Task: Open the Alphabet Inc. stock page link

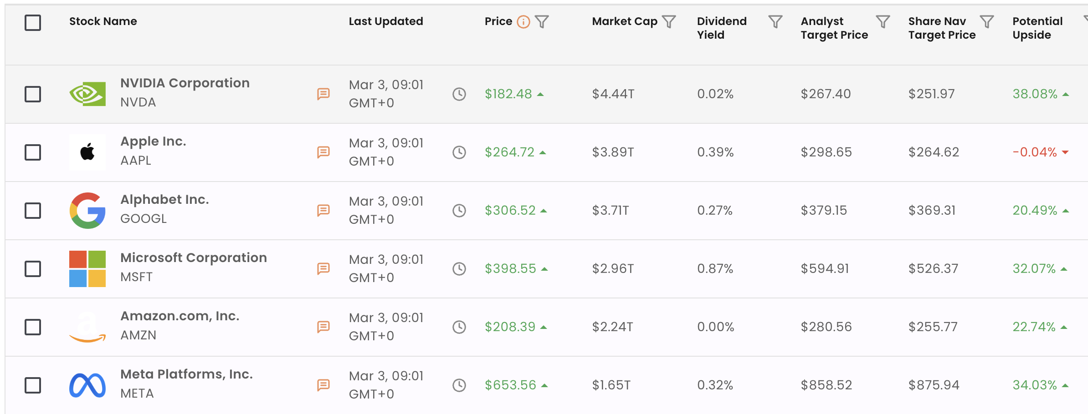Action: pos(165,199)
